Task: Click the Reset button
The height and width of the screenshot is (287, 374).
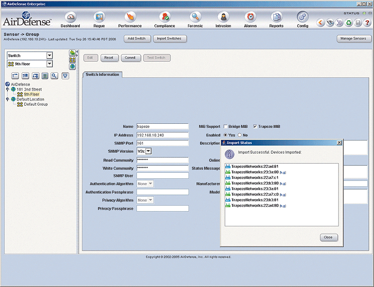Action: coord(109,58)
